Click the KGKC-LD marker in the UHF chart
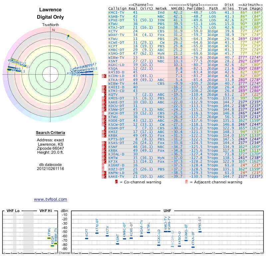266x256 pixels. click(159, 245)
